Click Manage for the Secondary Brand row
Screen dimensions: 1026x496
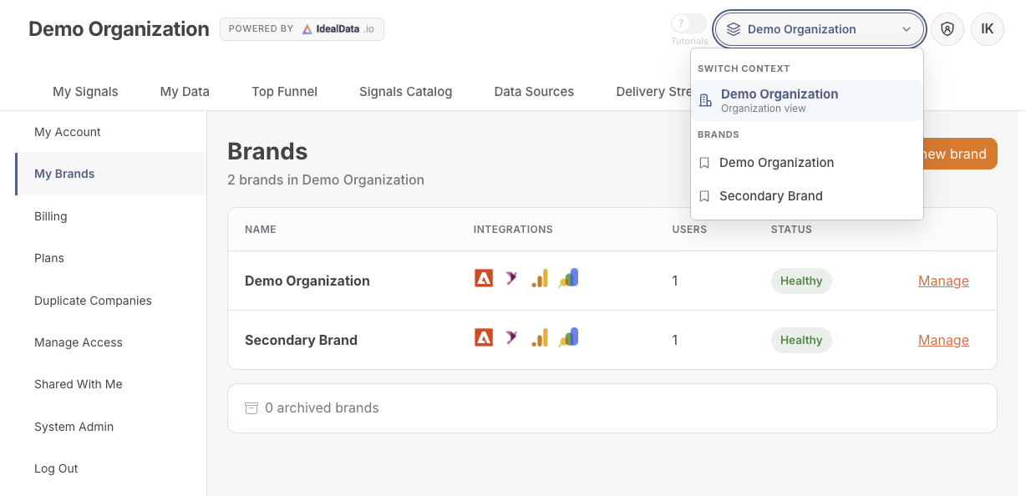943,340
